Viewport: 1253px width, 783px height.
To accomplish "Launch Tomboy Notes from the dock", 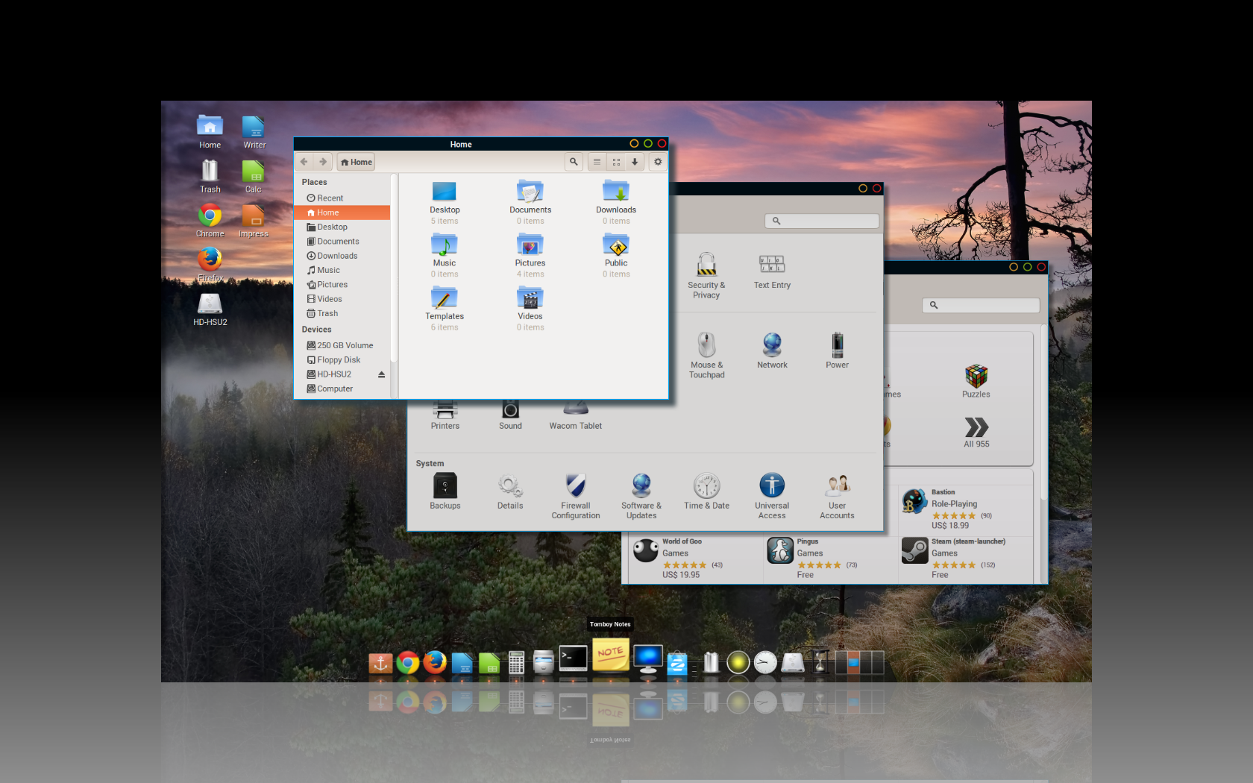I will (x=610, y=655).
